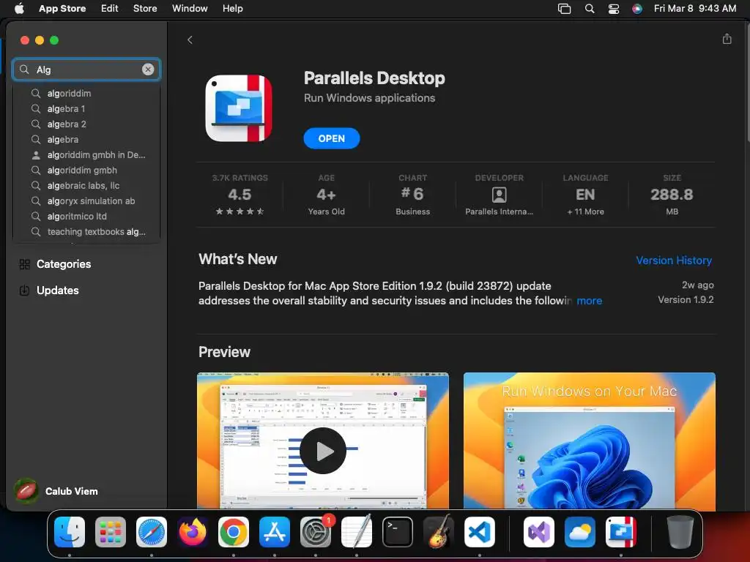Click the magnifier icon in search field

[24, 70]
